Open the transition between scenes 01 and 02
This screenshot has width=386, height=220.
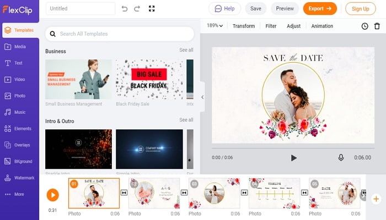[124, 193]
